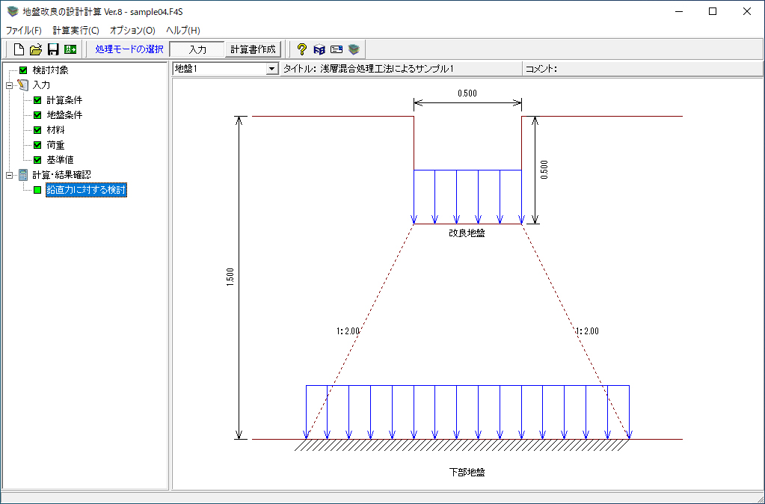Image resolution: width=765 pixels, height=504 pixels.
Task: Click the 改良地盤 label in the diagram
Action: pos(467,233)
